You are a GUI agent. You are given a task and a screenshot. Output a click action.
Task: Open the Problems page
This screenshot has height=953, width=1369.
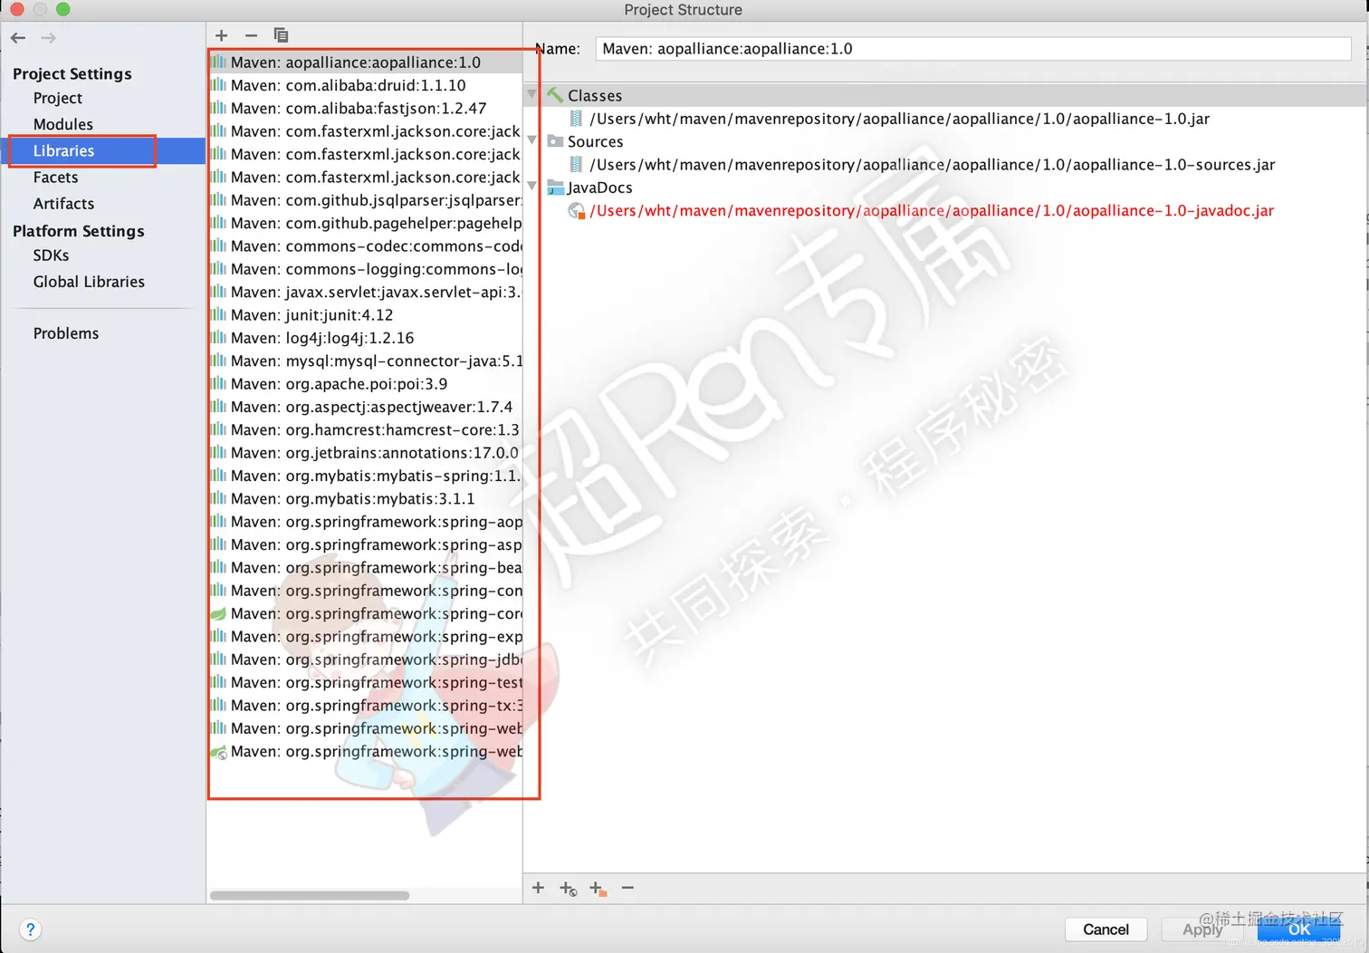click(66, 333)
